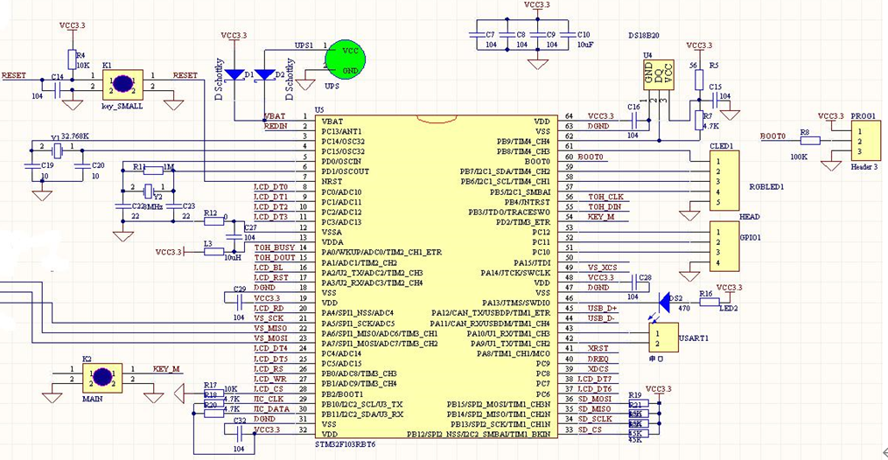Select the TOH_DIN net label
Screen dimensions: 888x460
pos(605,207)
